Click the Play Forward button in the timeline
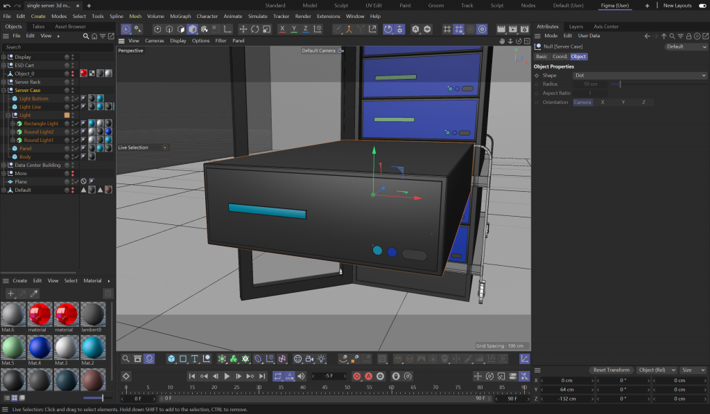The width and height of the screenshot is (710, 414). pyautogui.click(x=227, y=376)
